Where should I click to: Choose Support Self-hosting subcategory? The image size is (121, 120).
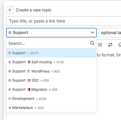pyautogui.click(x=51, y=62)
